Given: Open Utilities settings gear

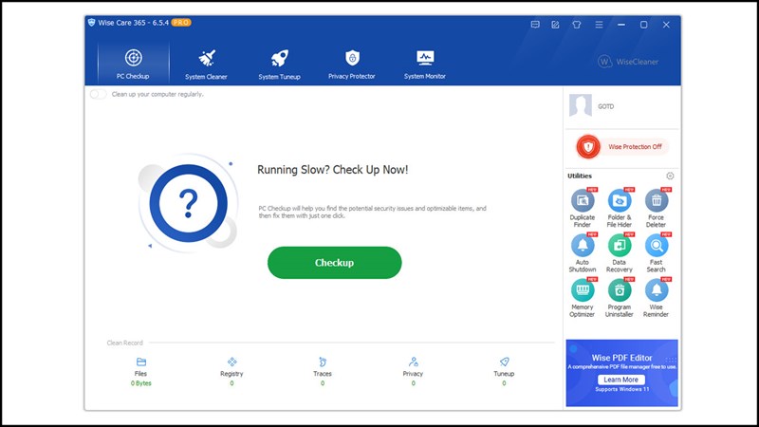Looking at the screenshot, I should [x=670, y=176].
